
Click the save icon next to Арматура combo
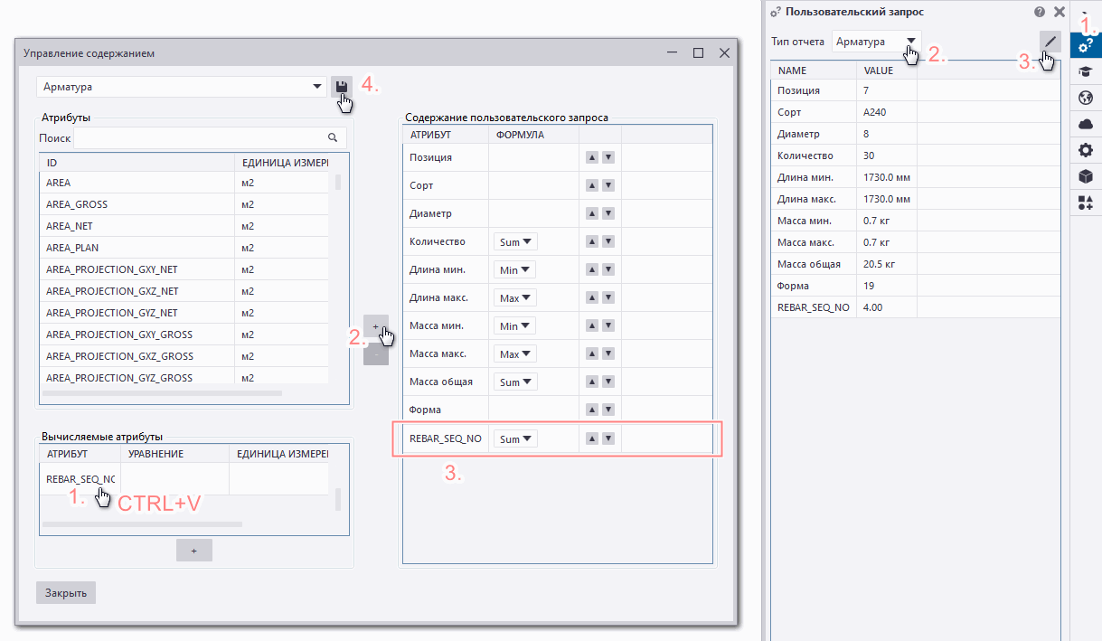click(342, 87)
